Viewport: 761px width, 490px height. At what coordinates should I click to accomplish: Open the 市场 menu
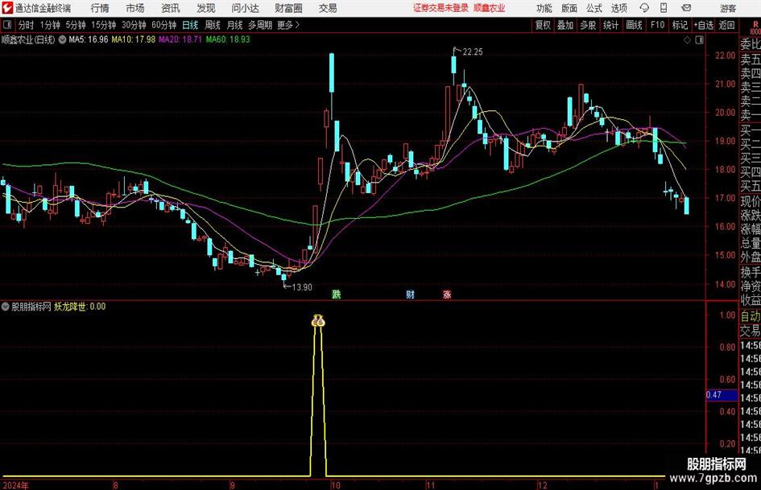point(135,8)
